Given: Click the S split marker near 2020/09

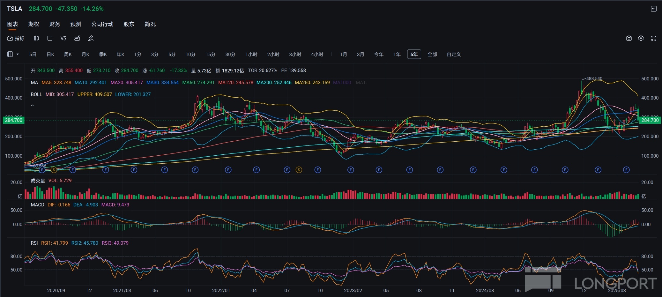Looking at the screenshot, I should click(x=54, y=170).
